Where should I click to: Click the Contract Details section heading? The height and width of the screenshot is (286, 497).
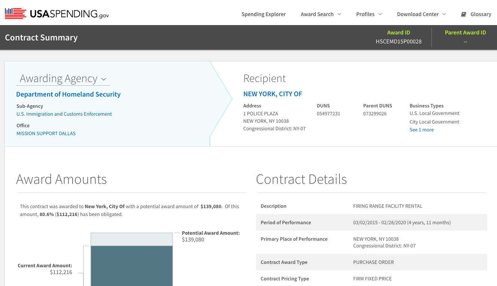point(301,179)
